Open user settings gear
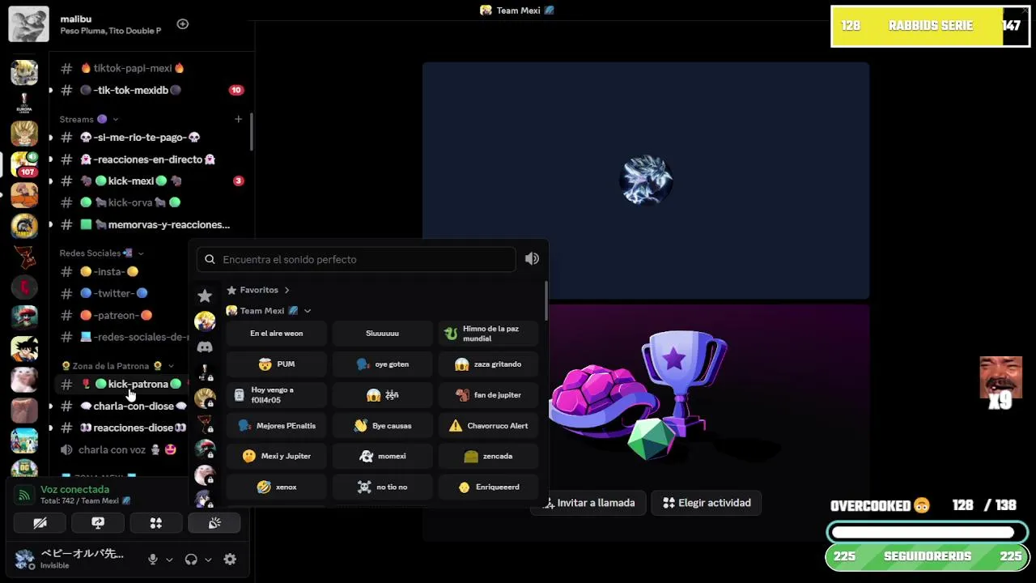Screen dimensions: 1036x583 click(x=230, y=559)
